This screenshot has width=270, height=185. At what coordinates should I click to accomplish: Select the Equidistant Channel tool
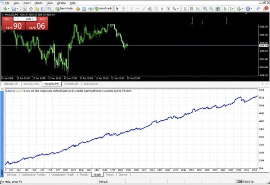pyautogui.click(x=150, y=9)
